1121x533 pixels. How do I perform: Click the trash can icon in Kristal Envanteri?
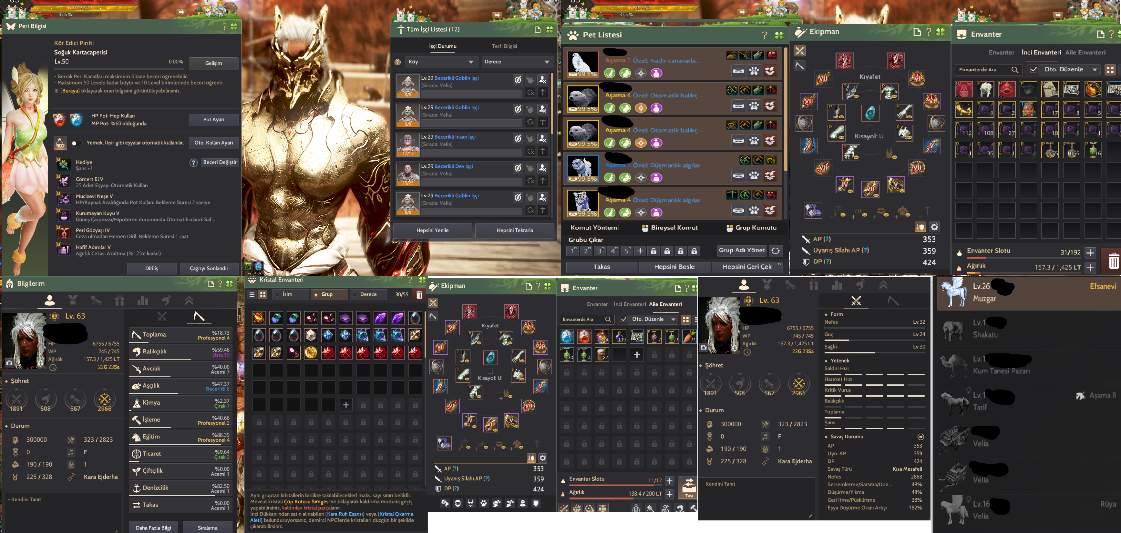[419, 295]
